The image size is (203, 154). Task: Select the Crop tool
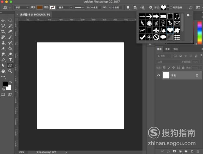click(3, 31)
